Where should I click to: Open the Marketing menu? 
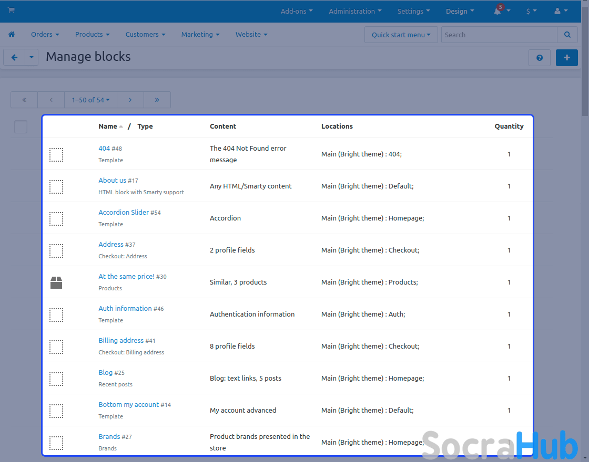(200, 35)
